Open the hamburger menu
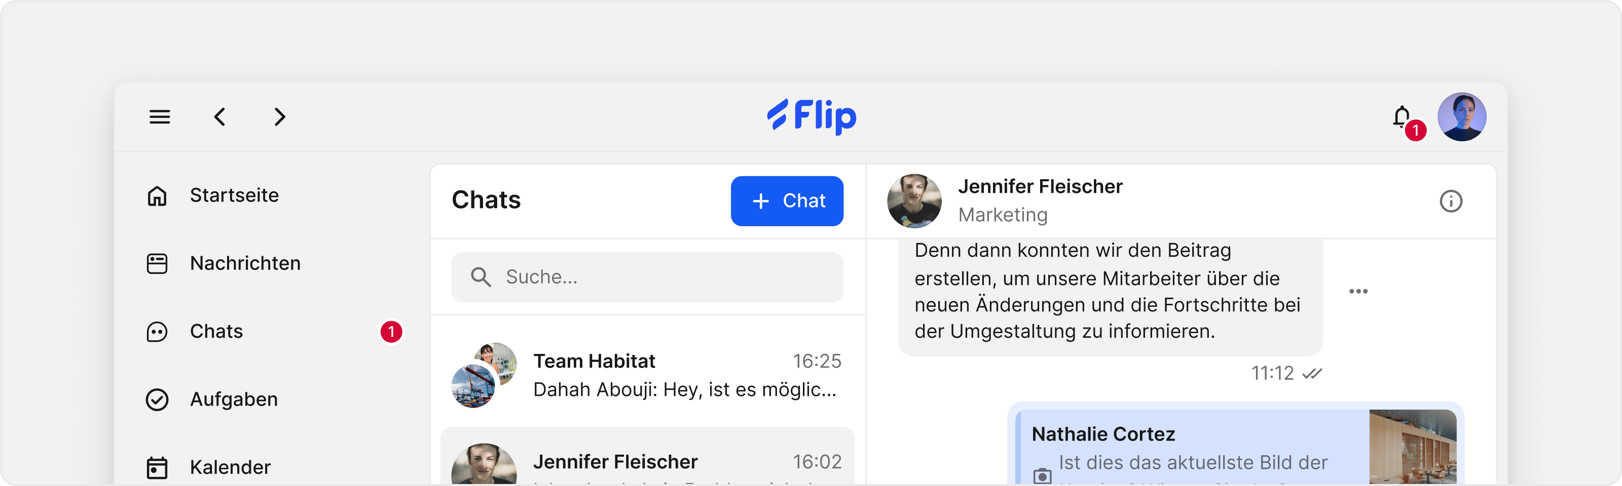The image size is (1622, 486). pyautogui.click(x=159, y=117)
